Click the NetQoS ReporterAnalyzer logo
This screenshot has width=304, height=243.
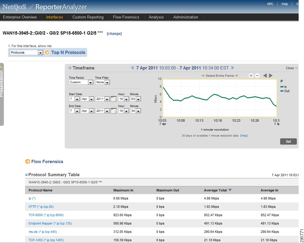44,7
